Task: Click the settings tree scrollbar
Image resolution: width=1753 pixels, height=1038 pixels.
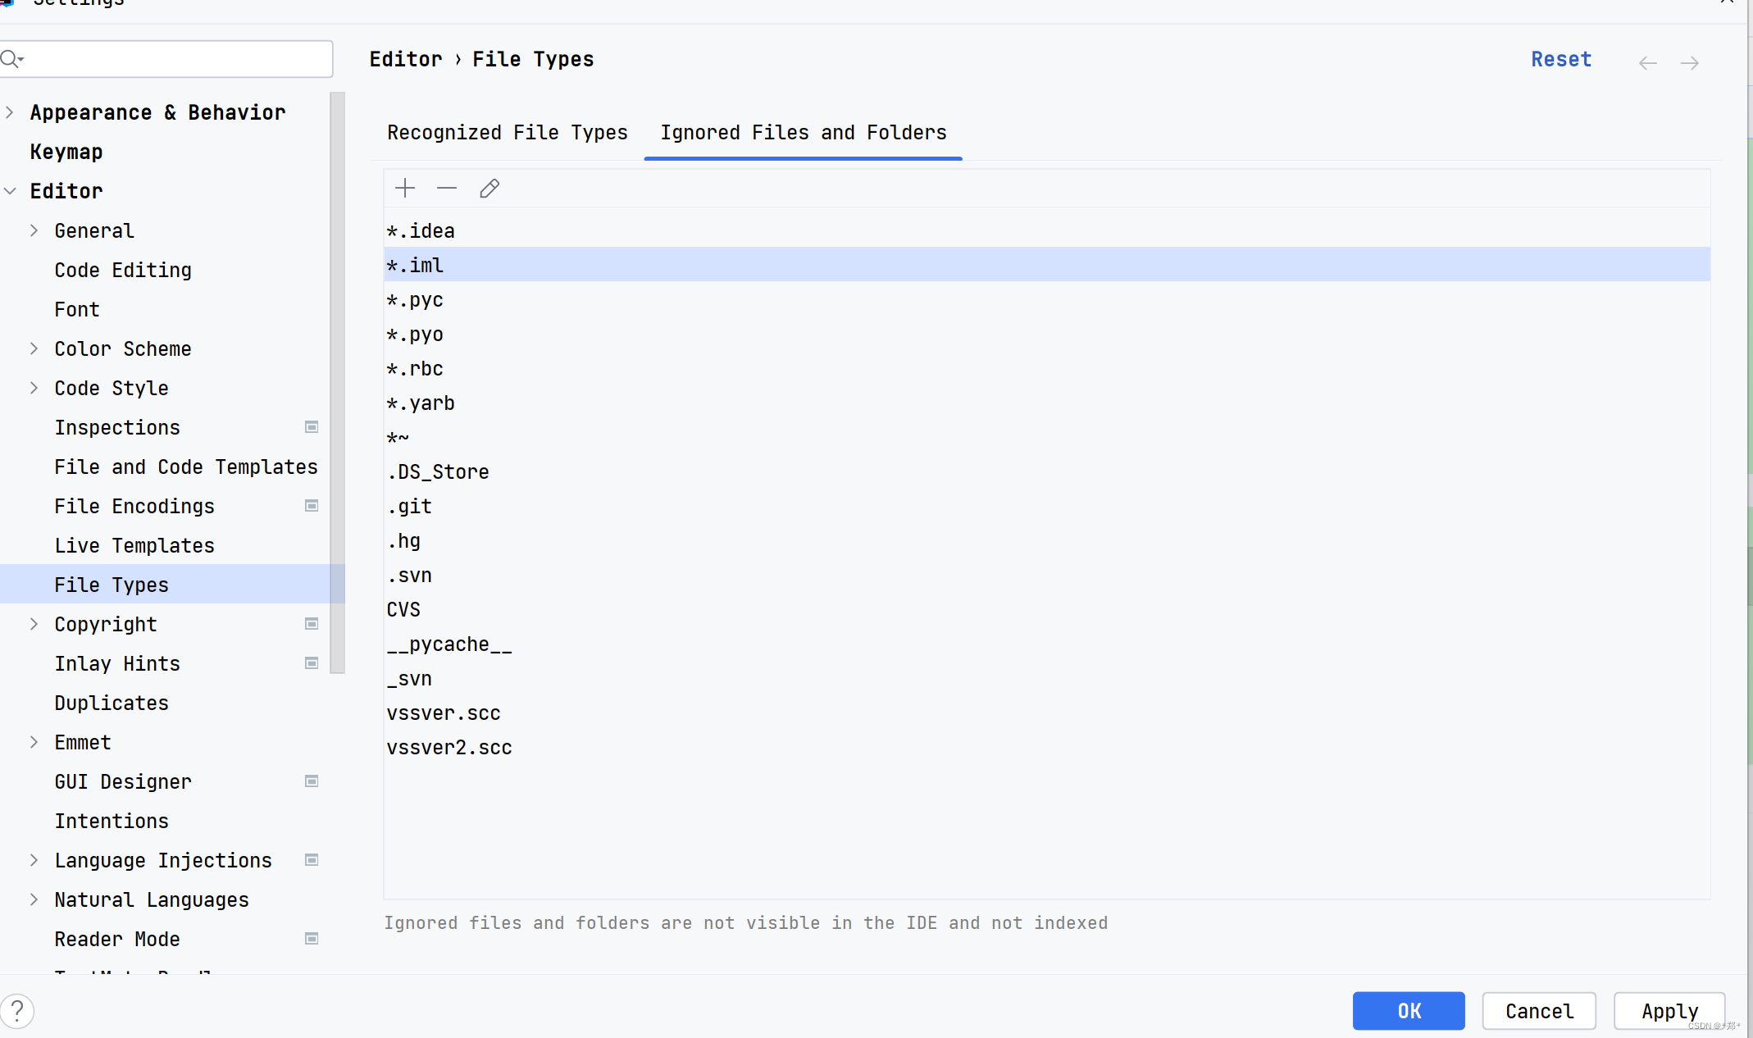Action: click(x=337, y=382)
